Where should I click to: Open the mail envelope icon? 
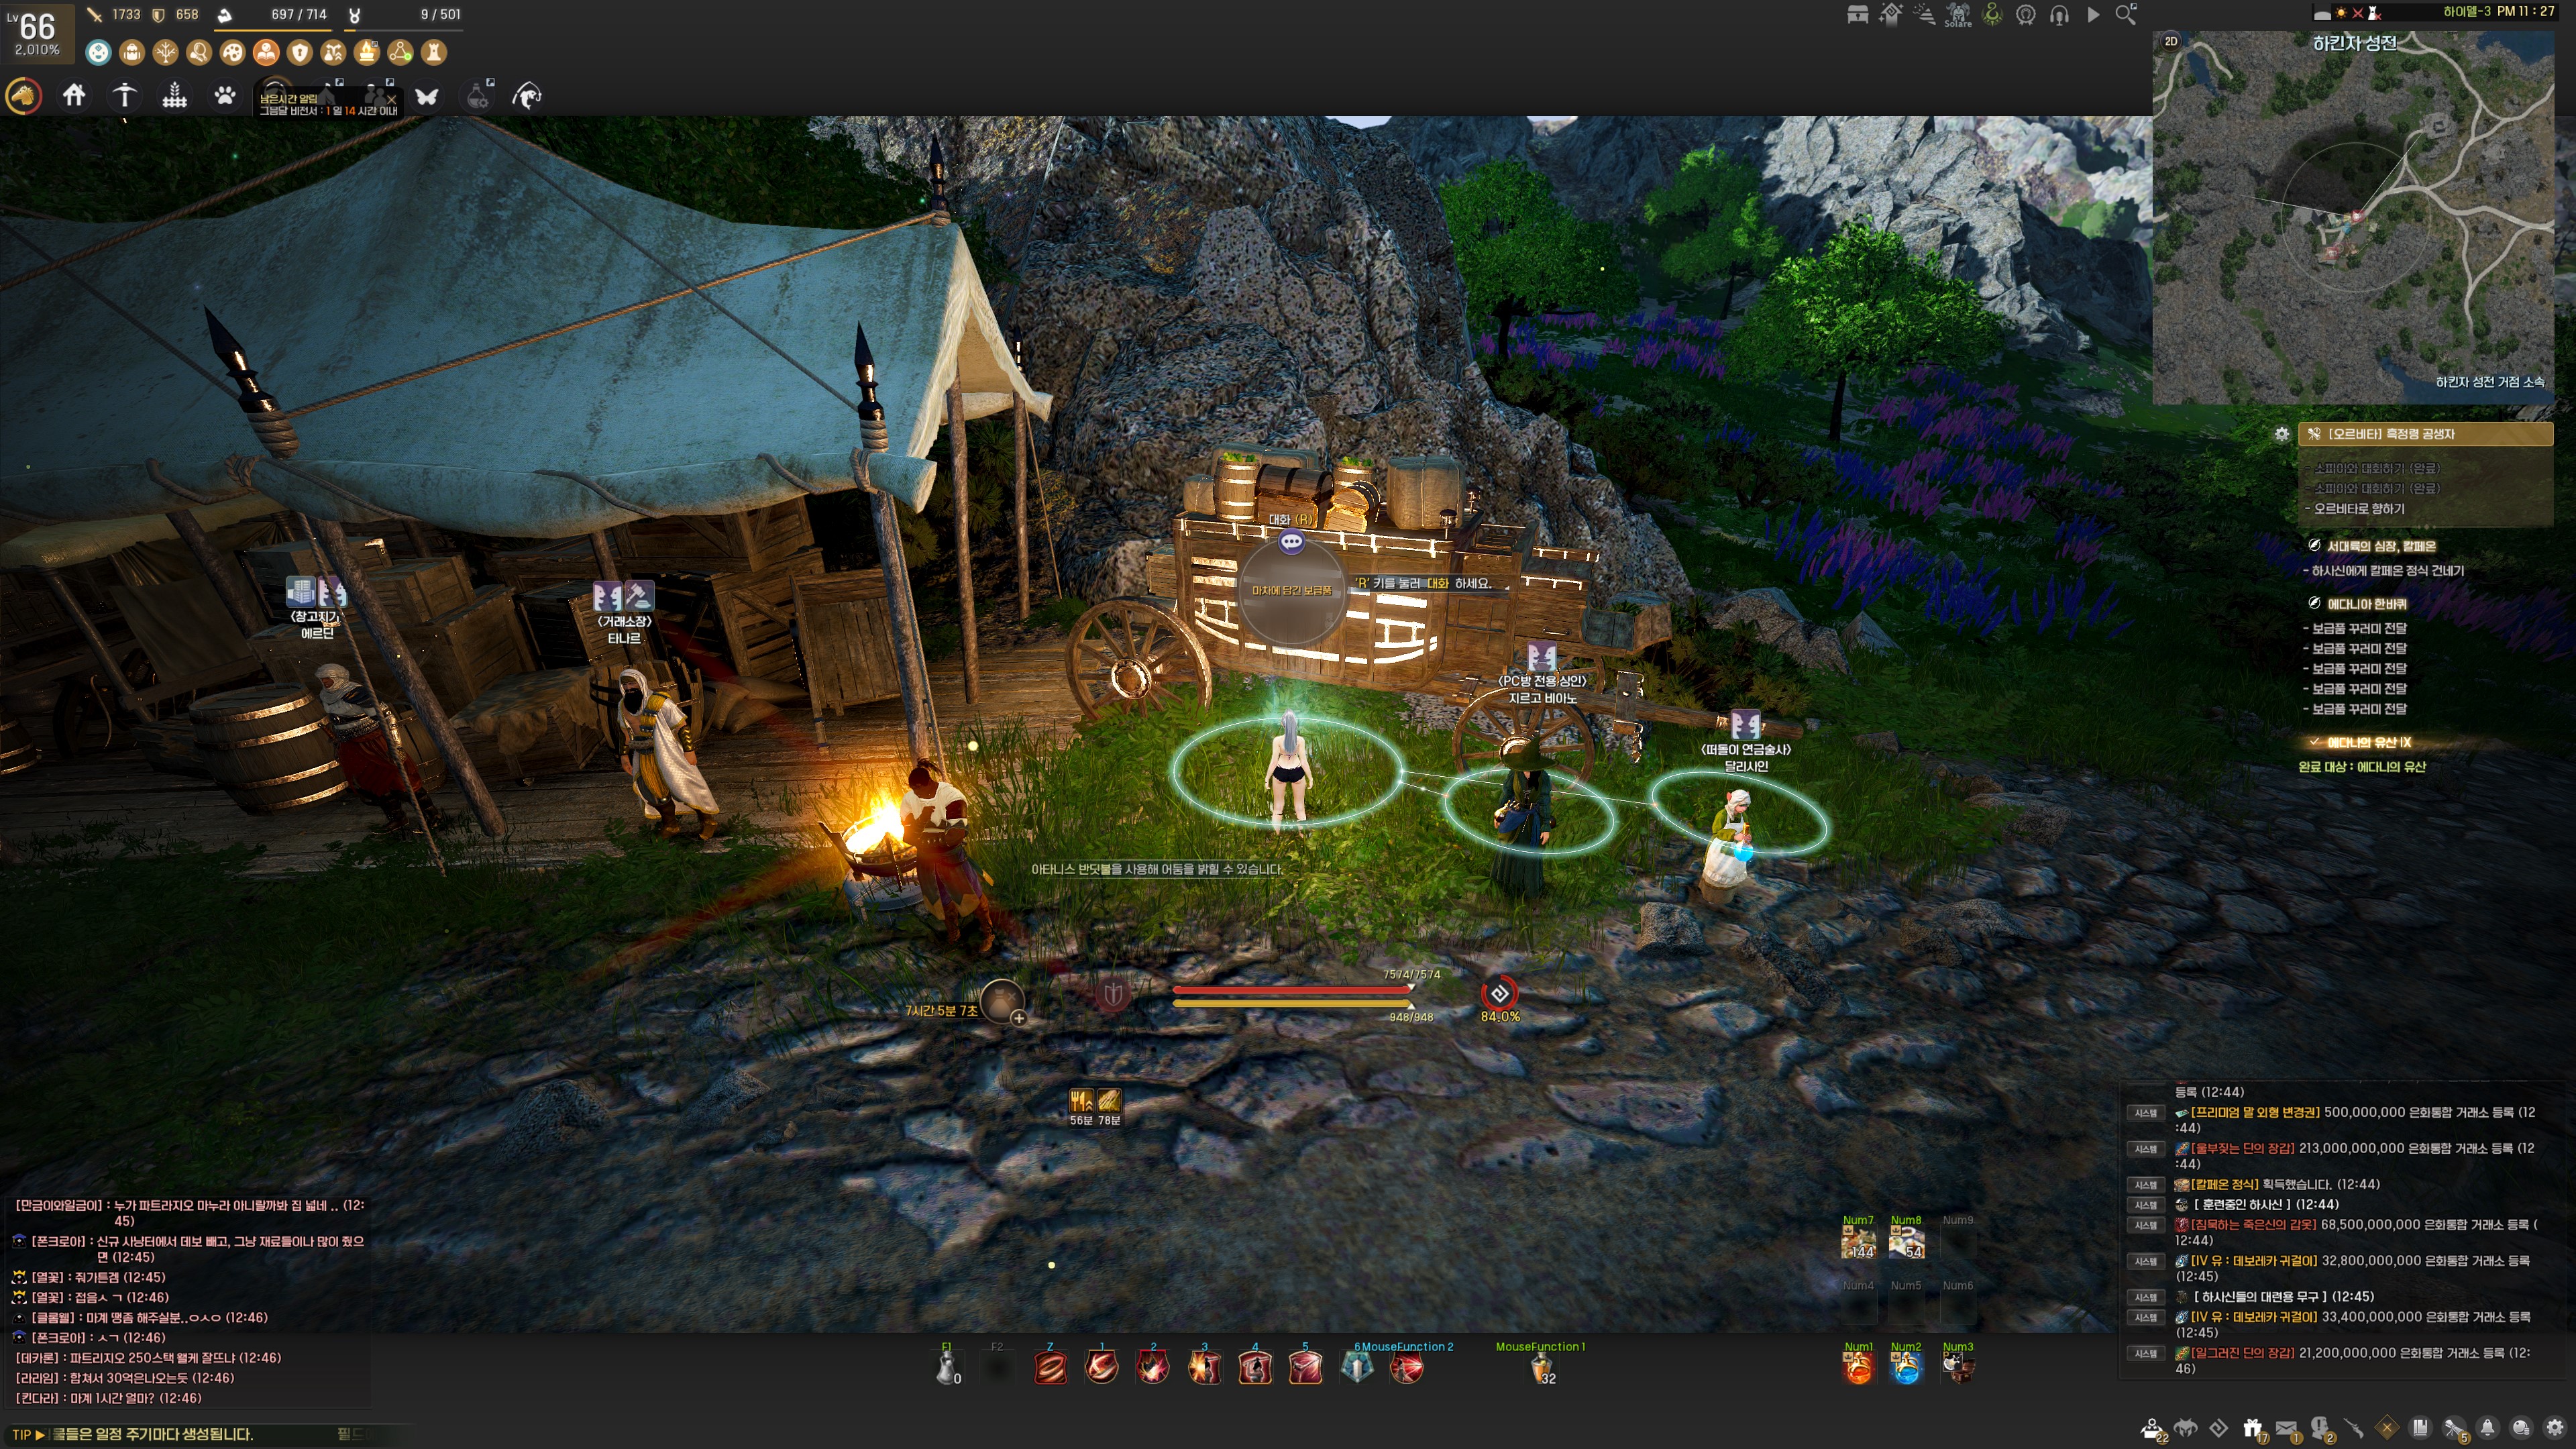tap(2286, 1429)
